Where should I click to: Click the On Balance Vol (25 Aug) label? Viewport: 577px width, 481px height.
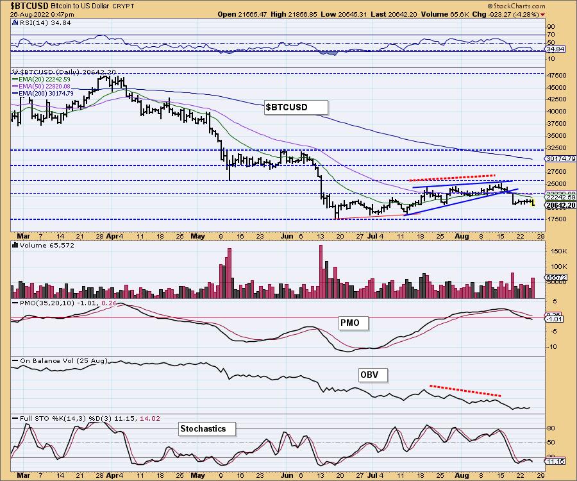pos(63,361)
